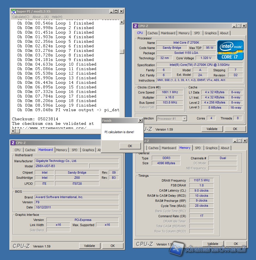Open the About menu in Super PI
The image size is (256, 260).
[40, 17]
